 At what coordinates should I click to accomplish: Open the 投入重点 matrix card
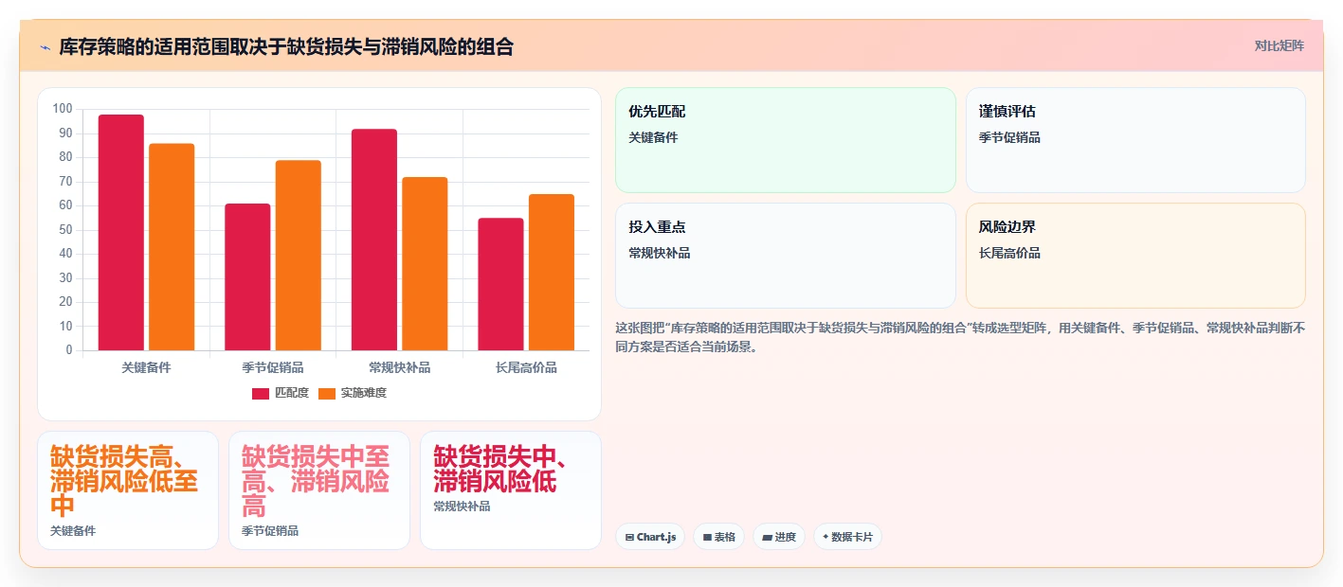click(x=786, y=256)
